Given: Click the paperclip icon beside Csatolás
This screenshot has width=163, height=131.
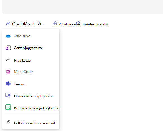Looking at the screenshot, I should coord(8,23).
